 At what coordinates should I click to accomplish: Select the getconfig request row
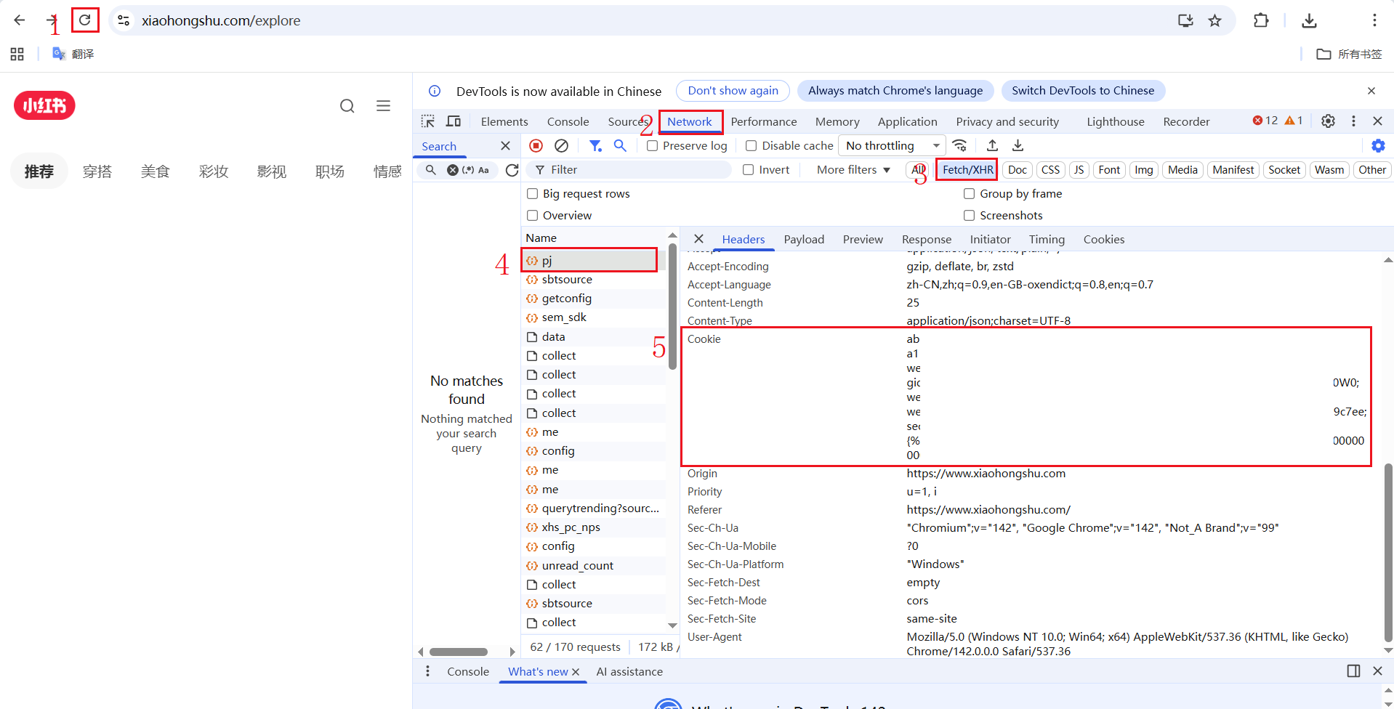(x=594, y=299)
